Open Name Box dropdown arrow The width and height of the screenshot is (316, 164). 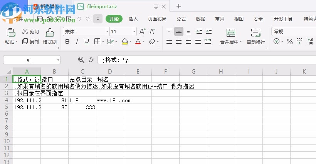click(x=58, y=60)
